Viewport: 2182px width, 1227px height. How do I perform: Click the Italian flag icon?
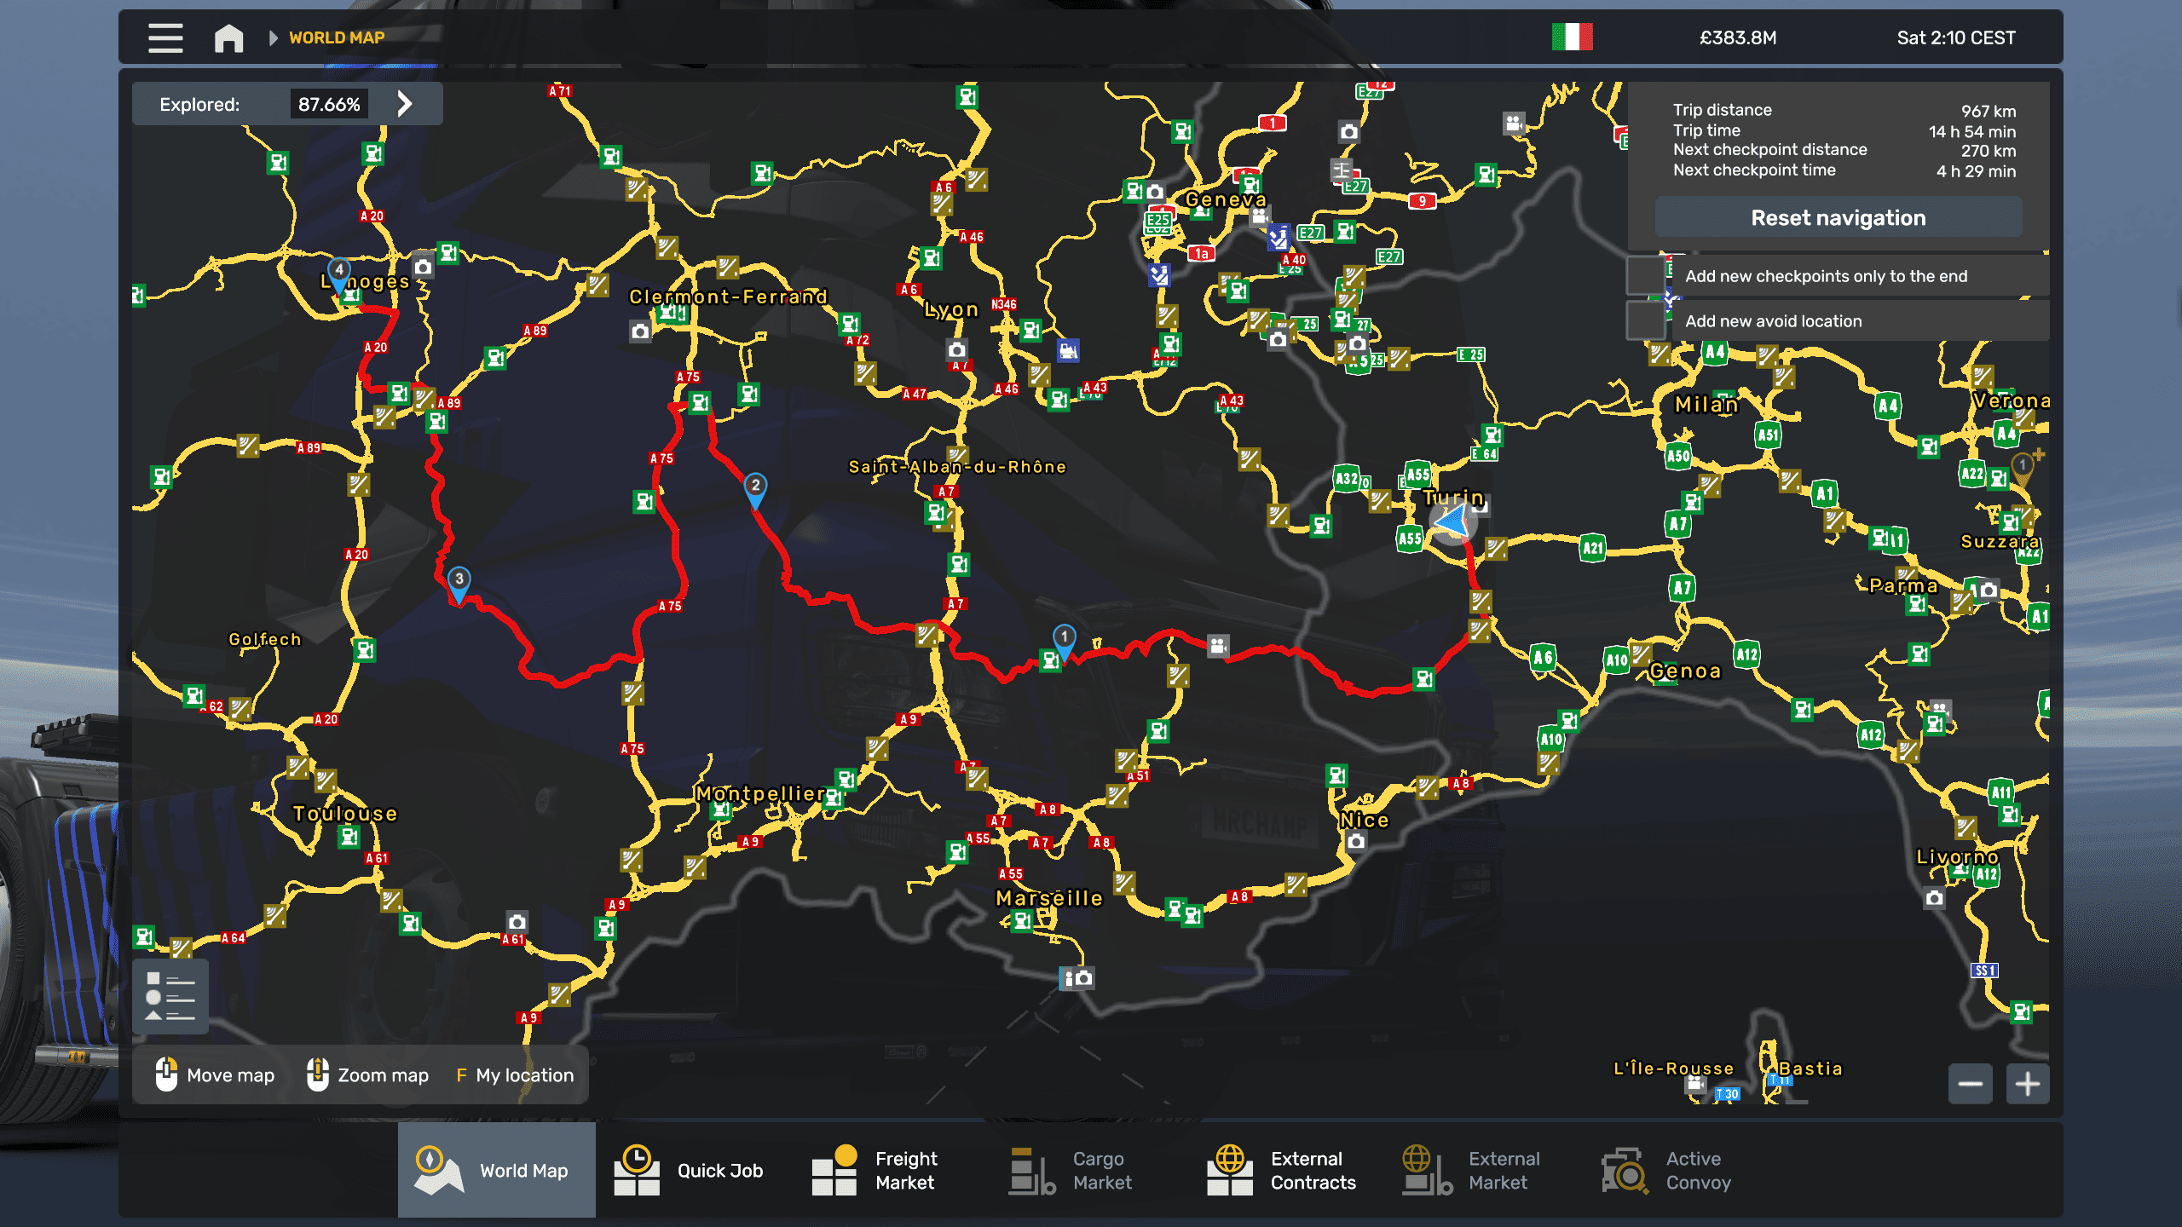tap(1572, 37)
